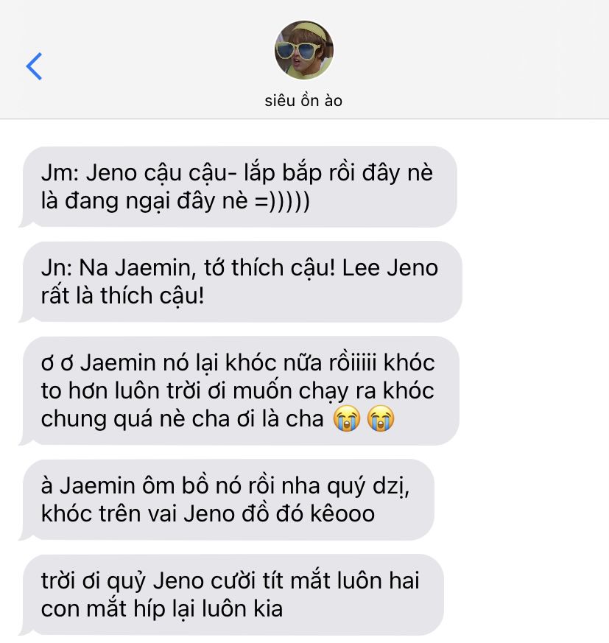Select the message starting "Jm: Jeno cậu cậu"
This screenshot has height=643, width=609.
[239, 186]
